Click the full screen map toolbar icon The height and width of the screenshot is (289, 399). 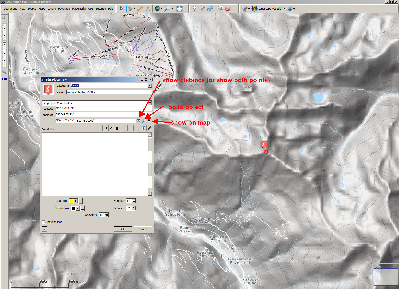[179, 9]
